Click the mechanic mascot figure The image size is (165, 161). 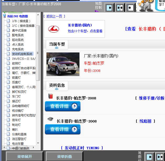pyautogui.click(x=145, y=6)
